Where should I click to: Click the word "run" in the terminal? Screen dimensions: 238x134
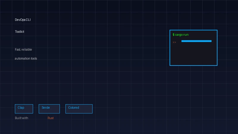point(186,35)
